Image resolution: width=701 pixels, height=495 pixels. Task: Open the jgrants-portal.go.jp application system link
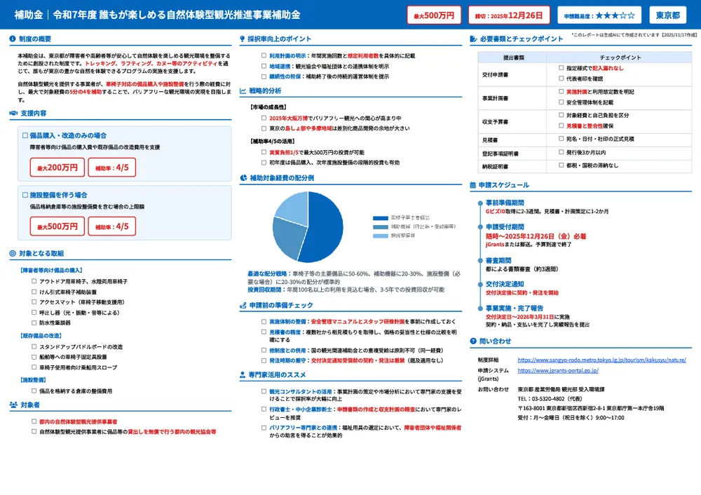558,370
